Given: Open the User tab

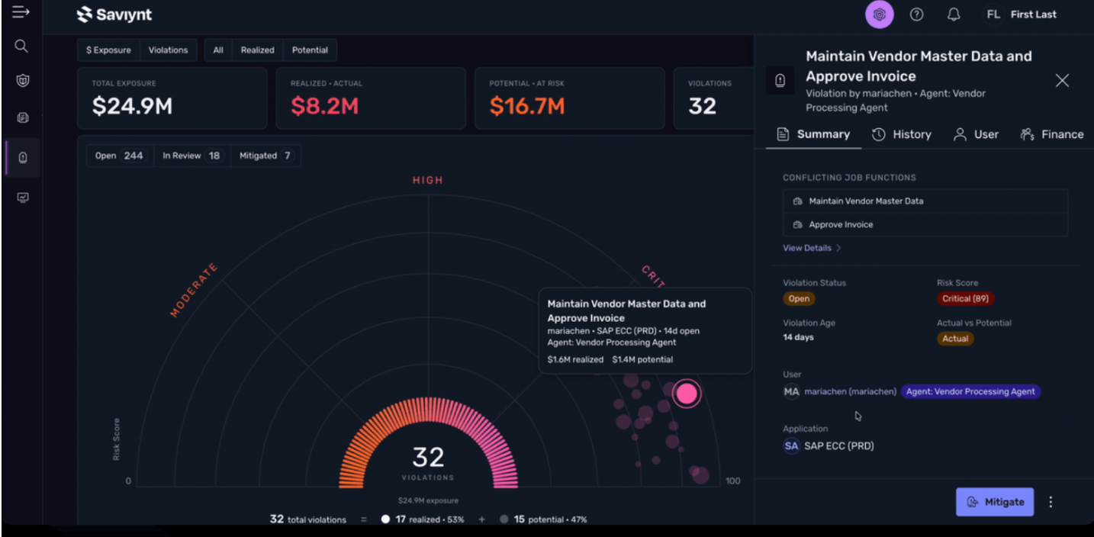Looking at the screenshot, I should pos(976,134).
